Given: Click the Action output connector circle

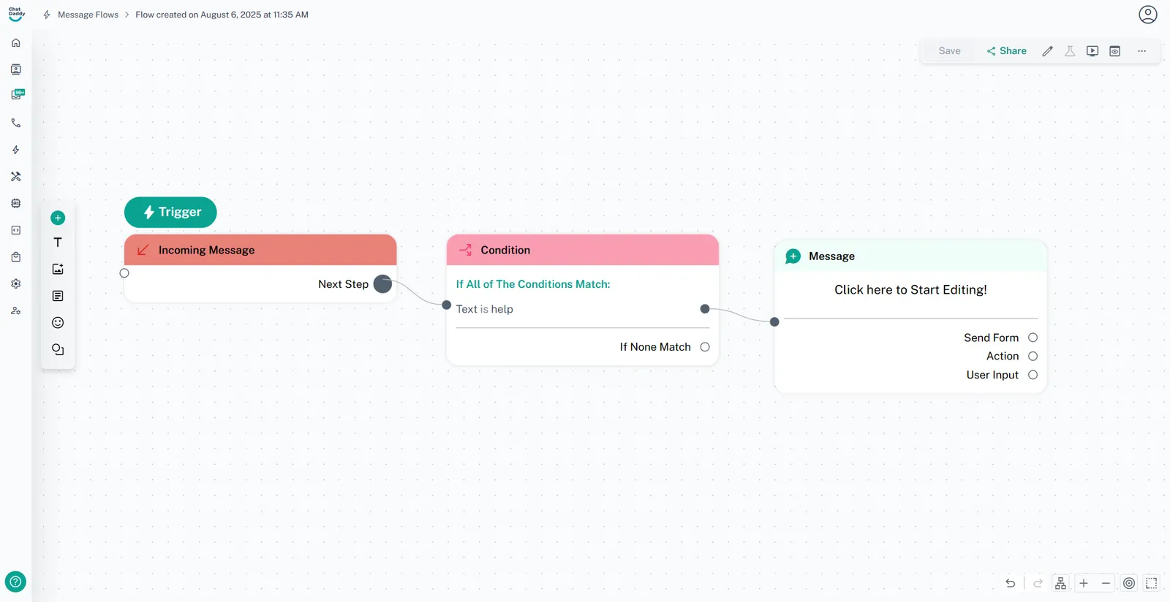Looking at the screenshot, I should coord(1033,357).
